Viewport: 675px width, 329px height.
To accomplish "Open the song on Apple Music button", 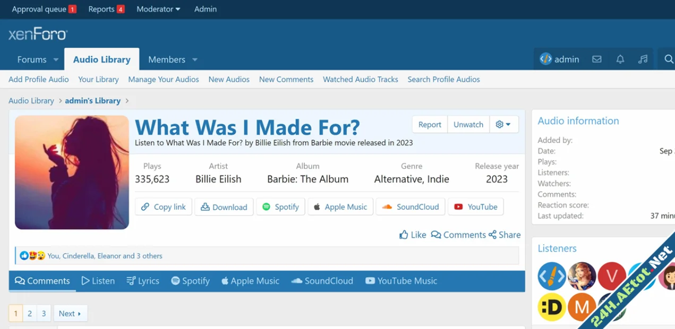I will click(340, 207).
